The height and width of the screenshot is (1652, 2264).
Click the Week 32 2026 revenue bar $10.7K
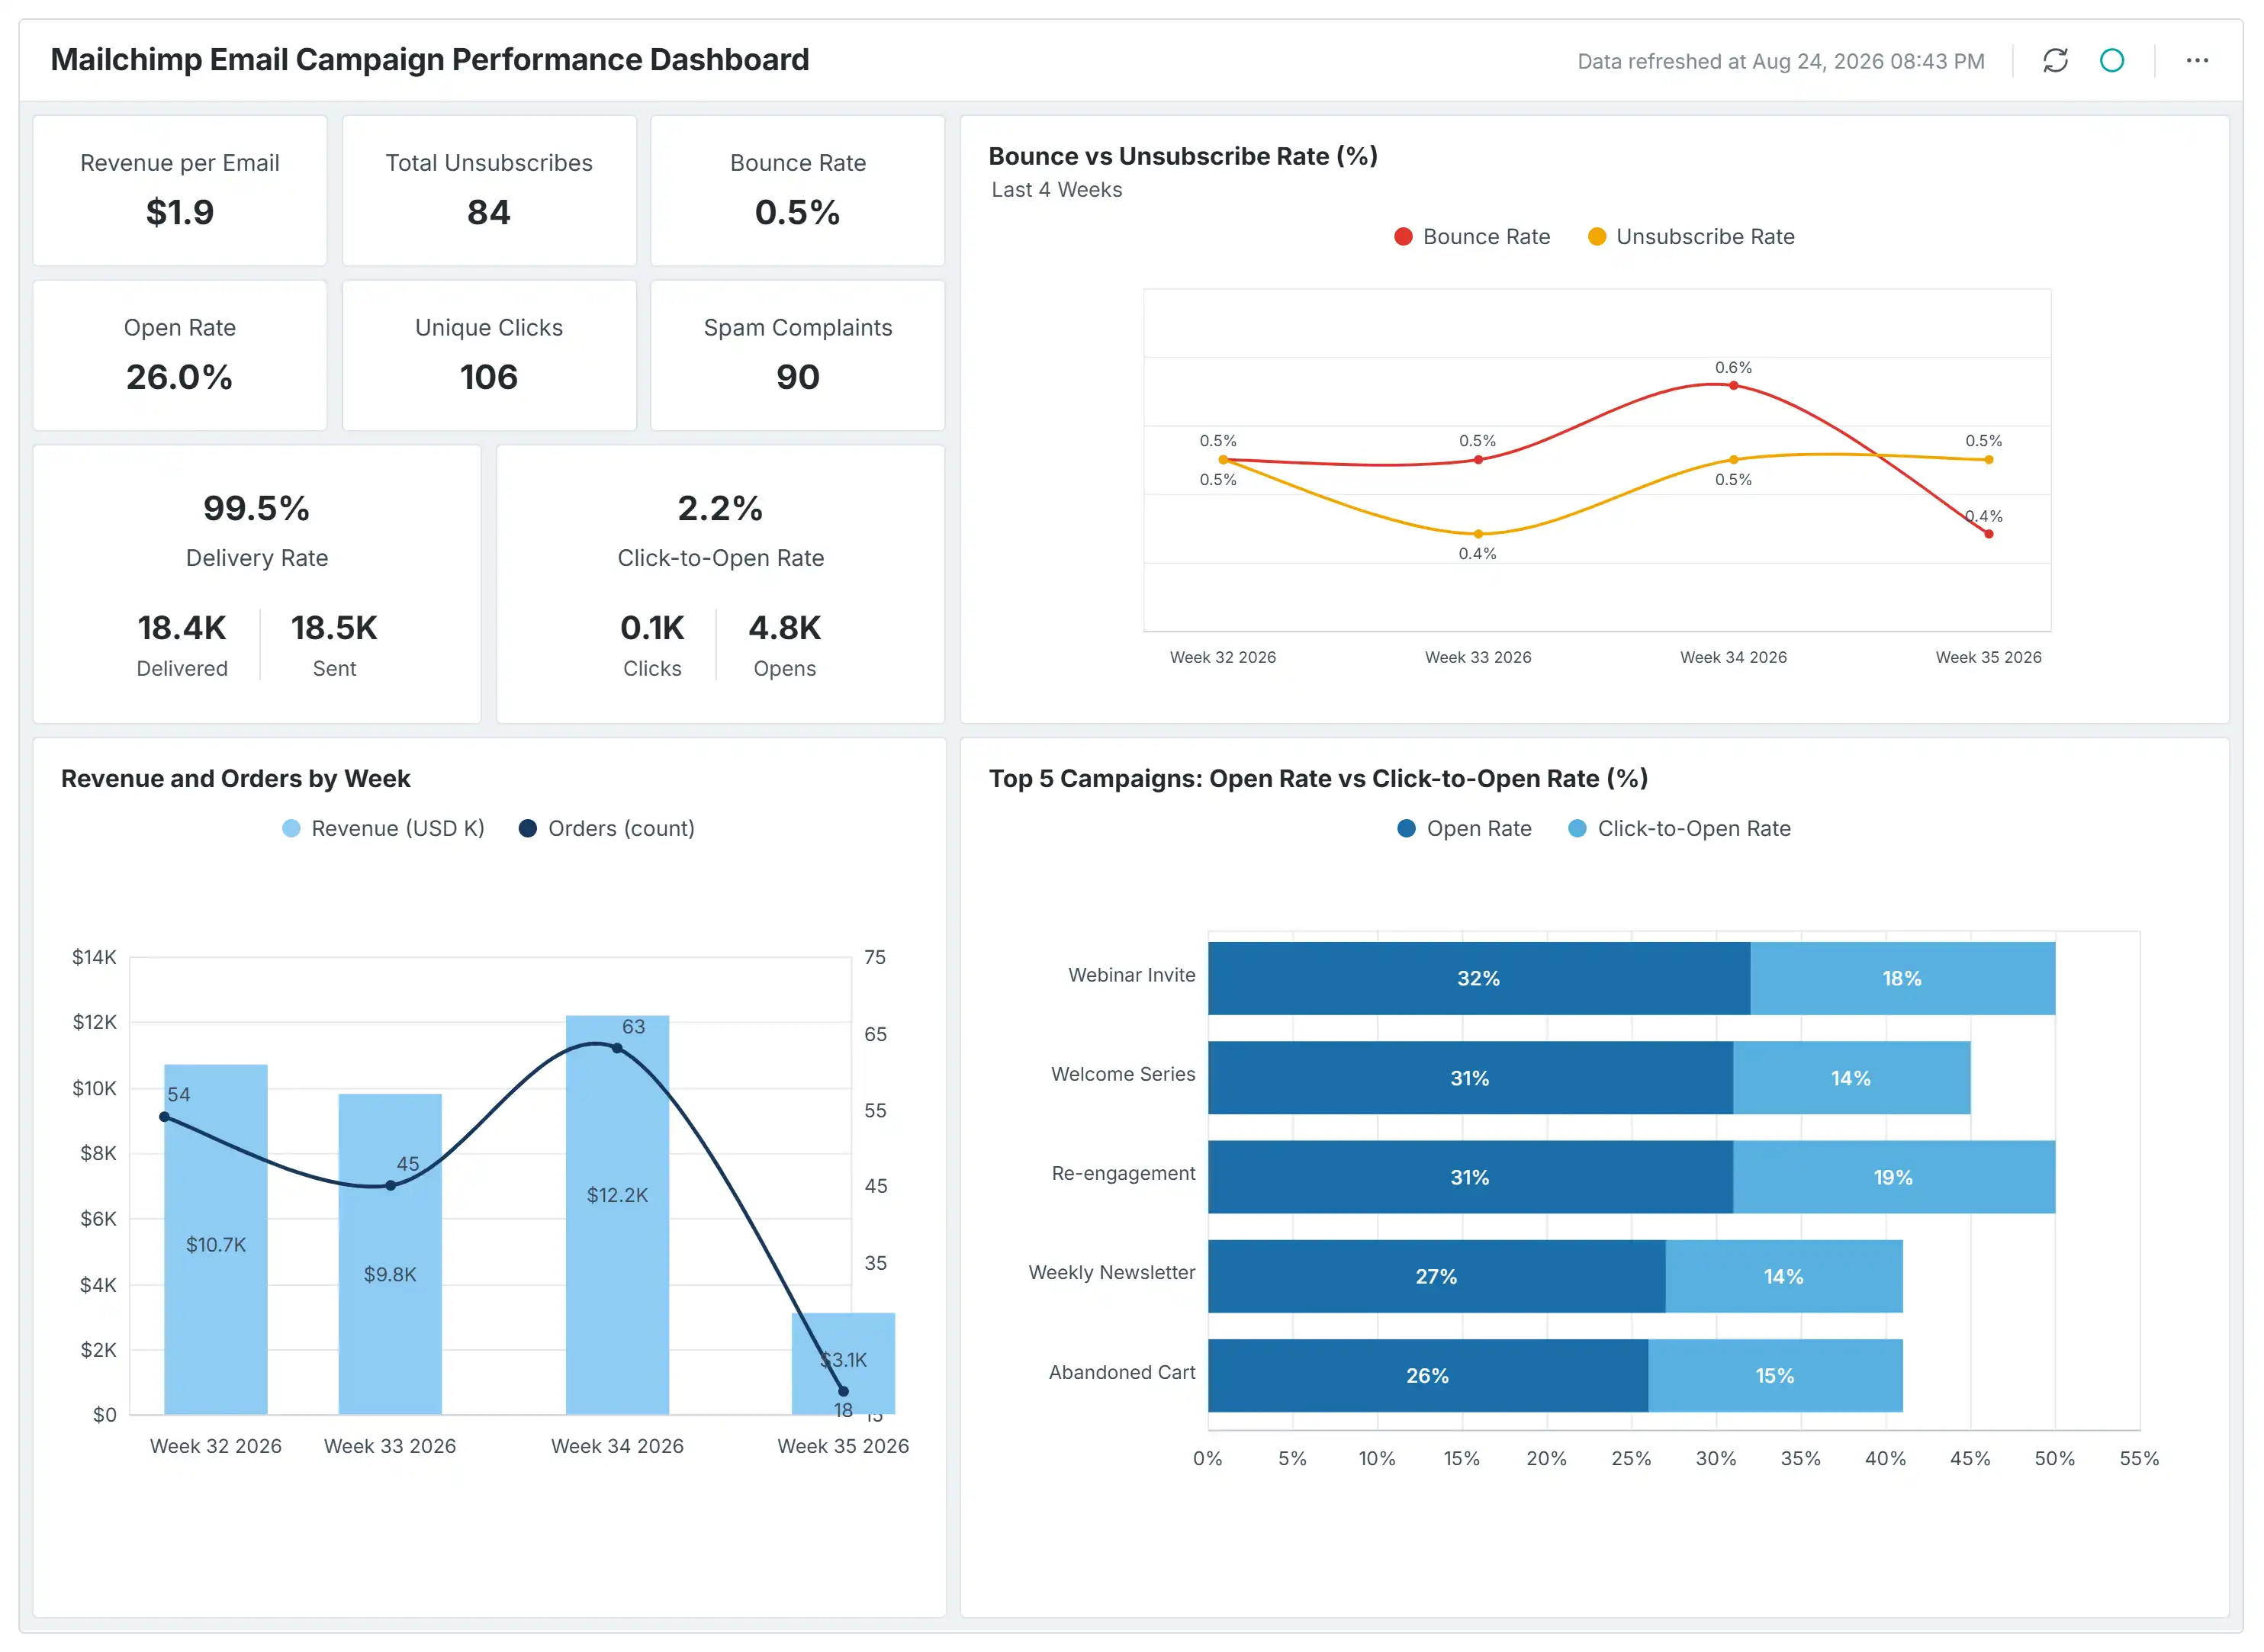click(216, 1240)
